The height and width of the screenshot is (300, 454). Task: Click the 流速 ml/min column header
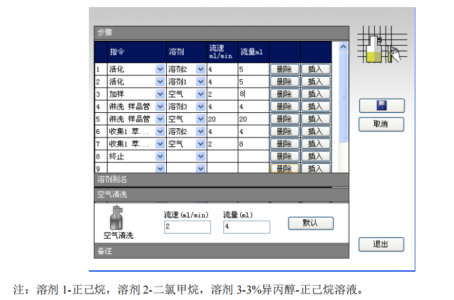click(222, 52)
